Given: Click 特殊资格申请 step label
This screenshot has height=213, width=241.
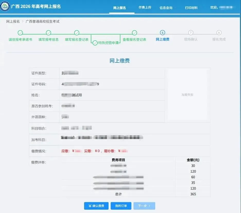Looking at the screenshot, I should pyautogui.click(x=108, y=43).
